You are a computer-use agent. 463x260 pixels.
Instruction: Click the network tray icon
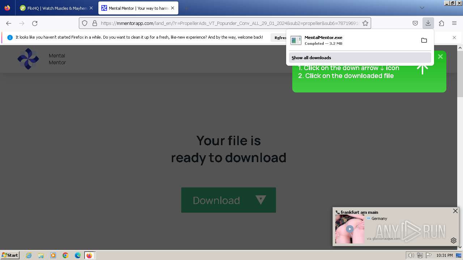coord(420,255)
